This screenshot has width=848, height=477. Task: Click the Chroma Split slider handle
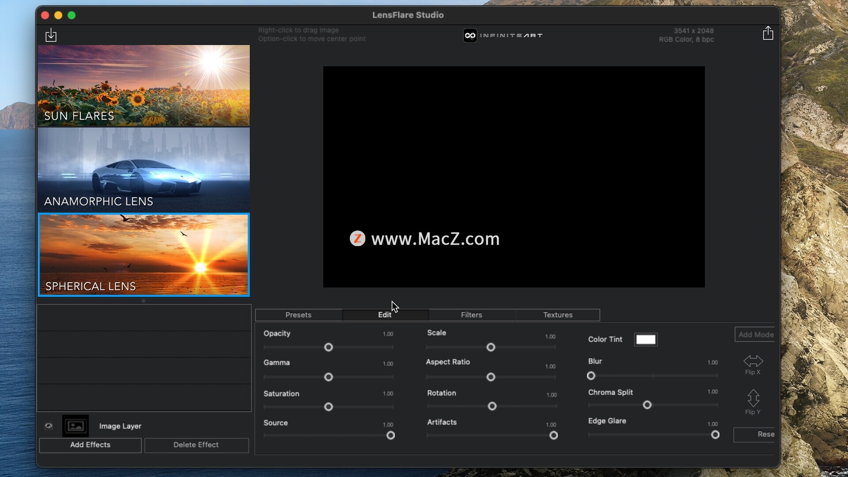647,405
